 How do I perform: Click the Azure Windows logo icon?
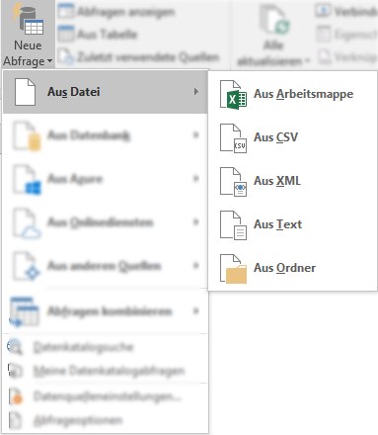(33, 188)
